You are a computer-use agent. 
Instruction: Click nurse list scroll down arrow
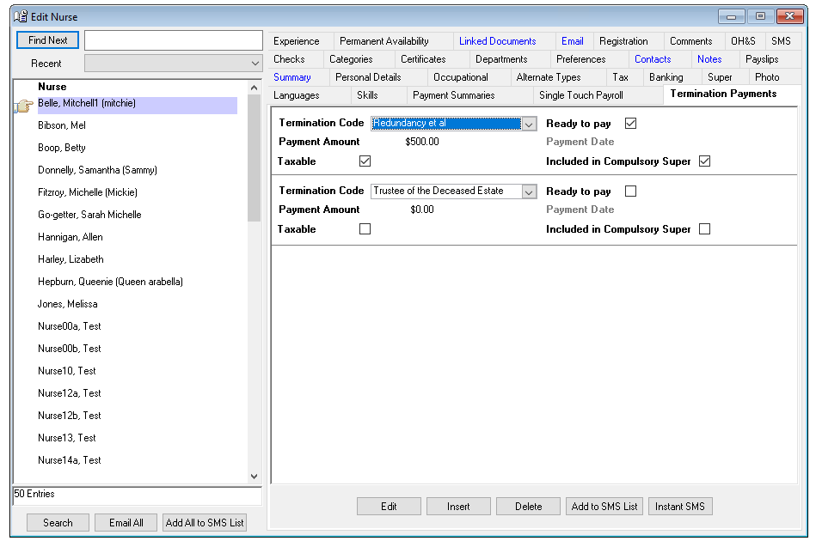(254, 477)
